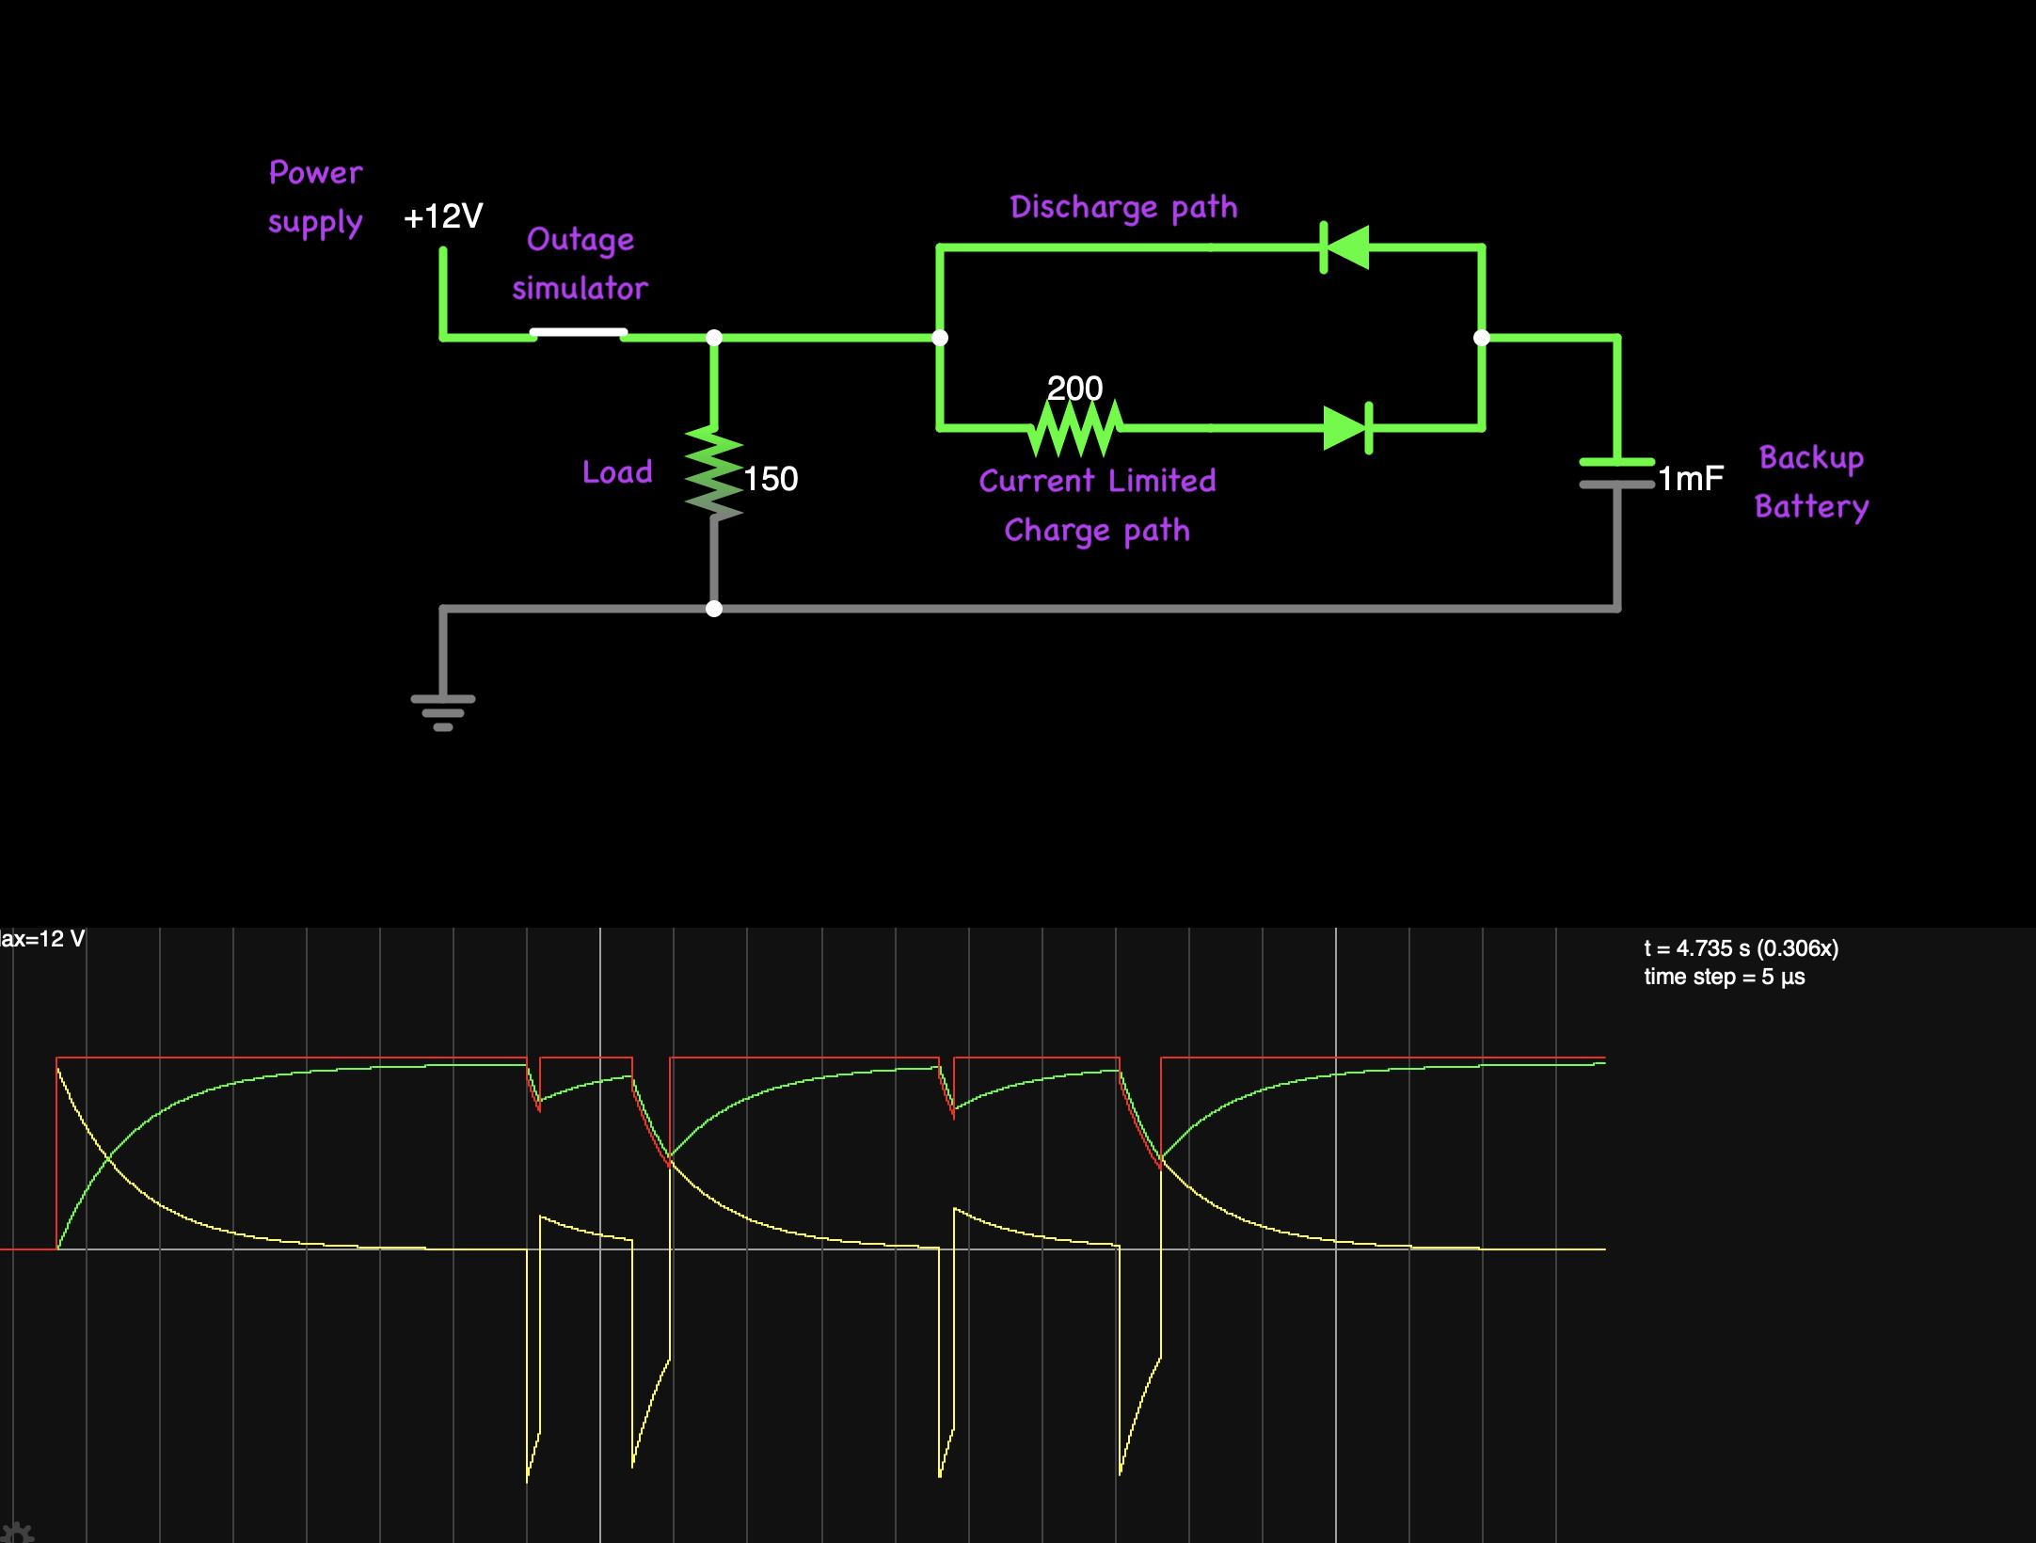The image size is (2036, 1543).
Task: Select the discharge path diode
Action: coord(1344,247)
